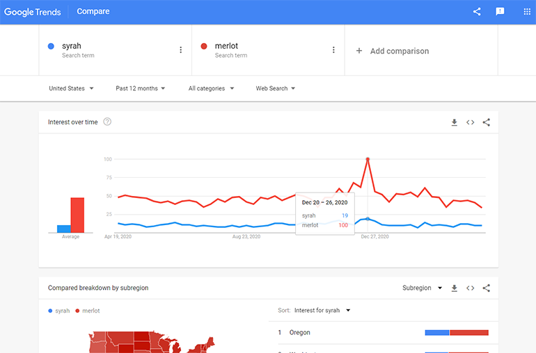536x353 pixels.
Task: Share the subregion breakdown
Action: (x=487, y=288)
